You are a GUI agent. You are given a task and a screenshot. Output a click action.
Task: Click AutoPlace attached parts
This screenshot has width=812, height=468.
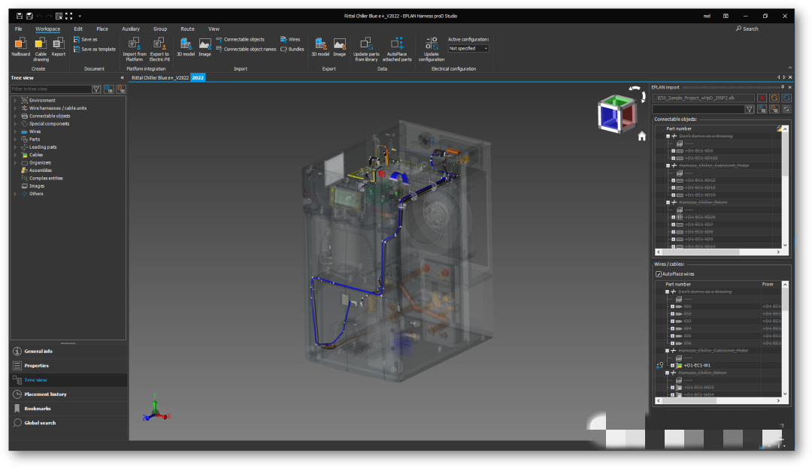tap(397, 49)
